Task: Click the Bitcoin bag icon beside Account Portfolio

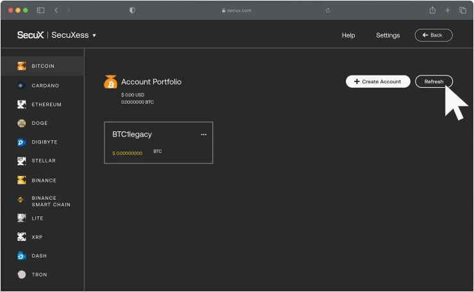Action: pos(111,82)
